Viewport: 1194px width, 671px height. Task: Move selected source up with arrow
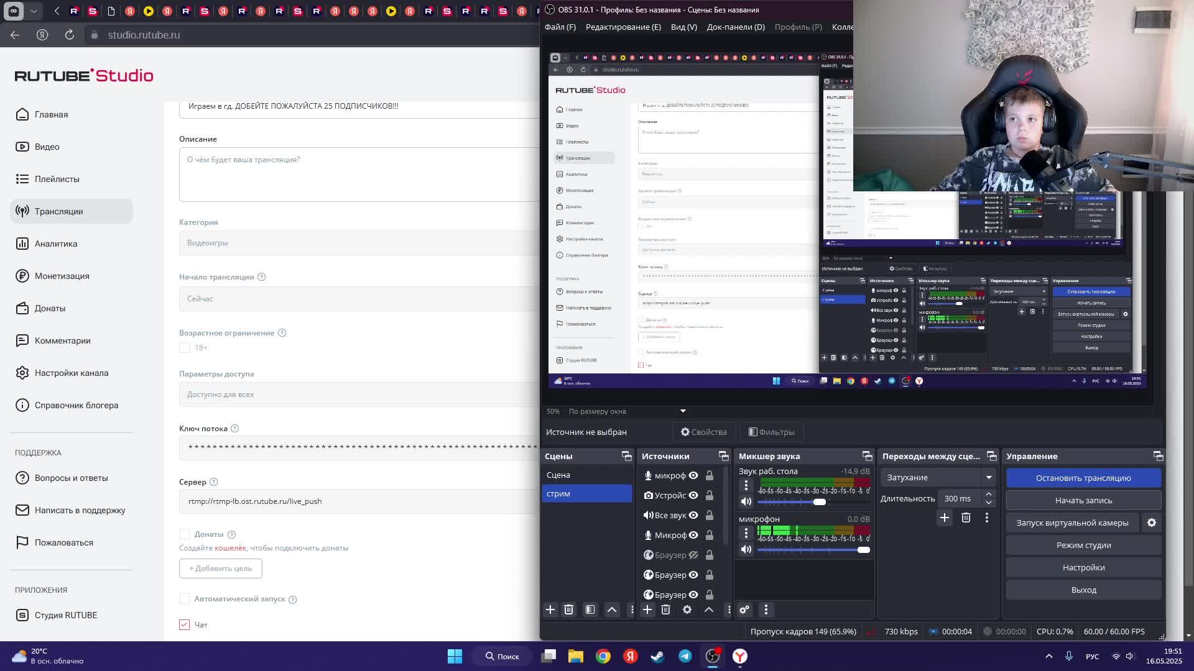click(709, 610)
